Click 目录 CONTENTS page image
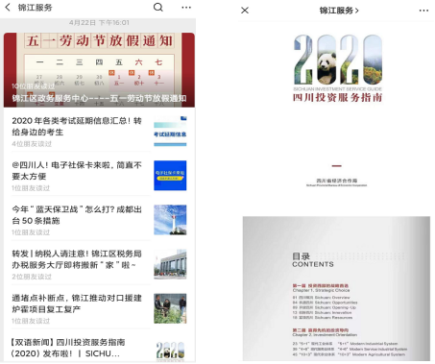The height and width of the screenshot is (364, 435). (x=336, y=289)
